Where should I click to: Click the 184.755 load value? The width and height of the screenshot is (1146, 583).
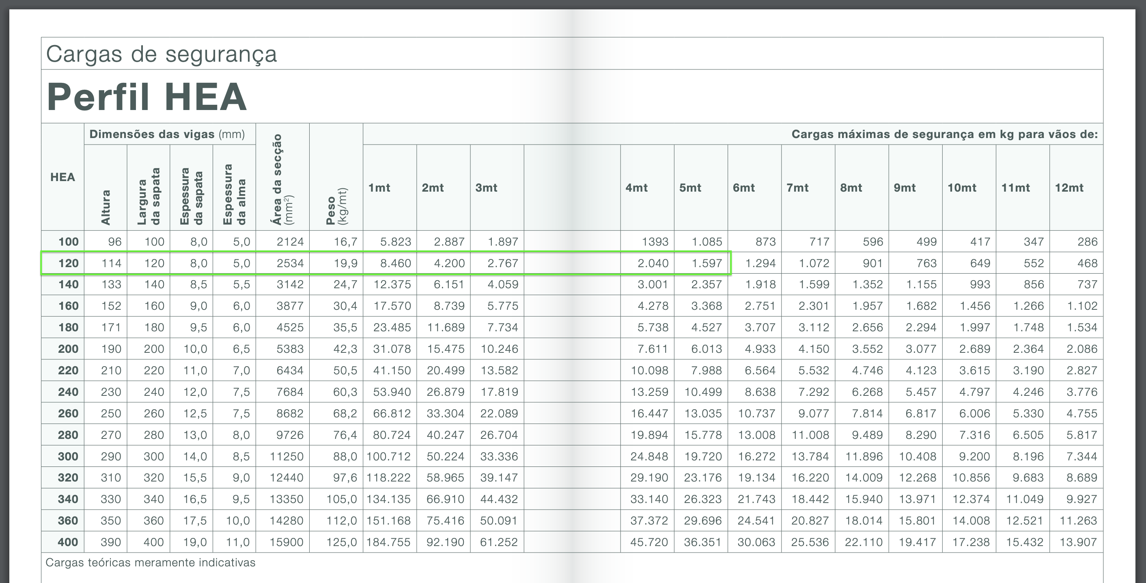pos(388,542)
